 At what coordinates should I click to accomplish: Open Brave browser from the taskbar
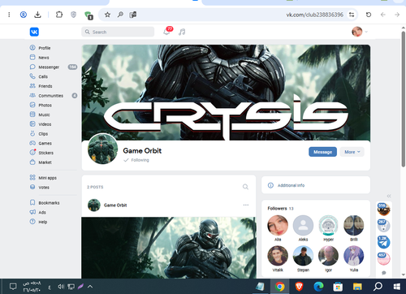coord(299,287)
